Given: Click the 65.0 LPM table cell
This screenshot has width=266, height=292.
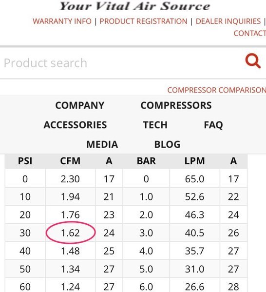Looking at the screenshot, I should pyautogui.click(x=195, y=179).
